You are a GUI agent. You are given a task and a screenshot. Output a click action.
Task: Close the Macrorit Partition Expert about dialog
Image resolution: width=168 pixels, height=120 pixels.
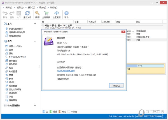[x=123, y=32]
